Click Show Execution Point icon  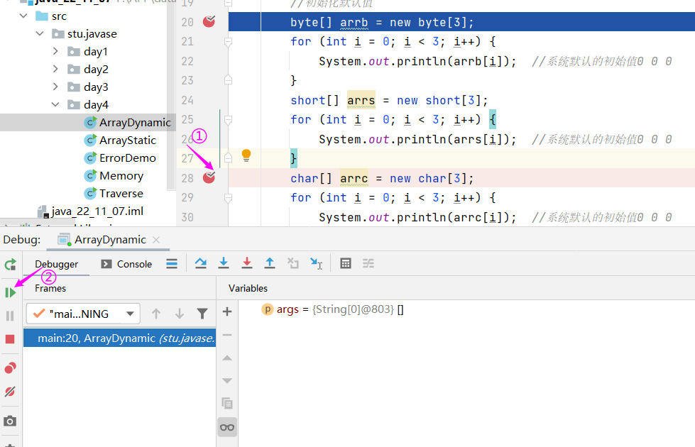pyautogui.click(x=172, y=264)
